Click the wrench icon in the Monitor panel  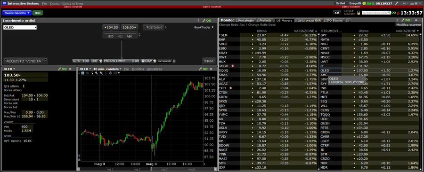[x=402, y=21]
